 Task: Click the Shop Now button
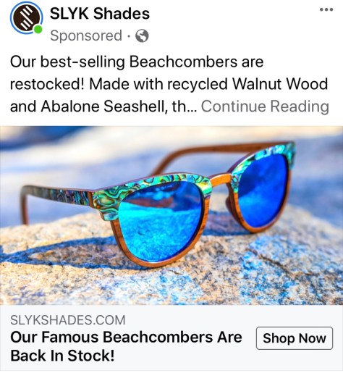click(295, 338)
